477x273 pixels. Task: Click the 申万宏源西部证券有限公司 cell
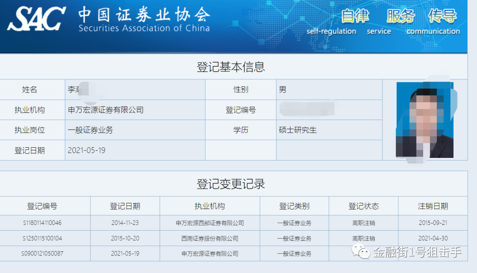[210, 223]
